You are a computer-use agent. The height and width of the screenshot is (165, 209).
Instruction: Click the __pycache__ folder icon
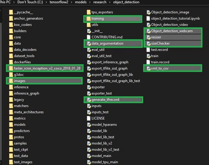click(x=11, y=12)
